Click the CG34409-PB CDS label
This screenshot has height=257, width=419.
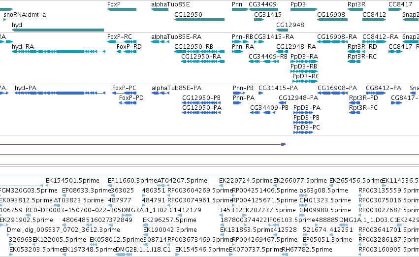269,108
